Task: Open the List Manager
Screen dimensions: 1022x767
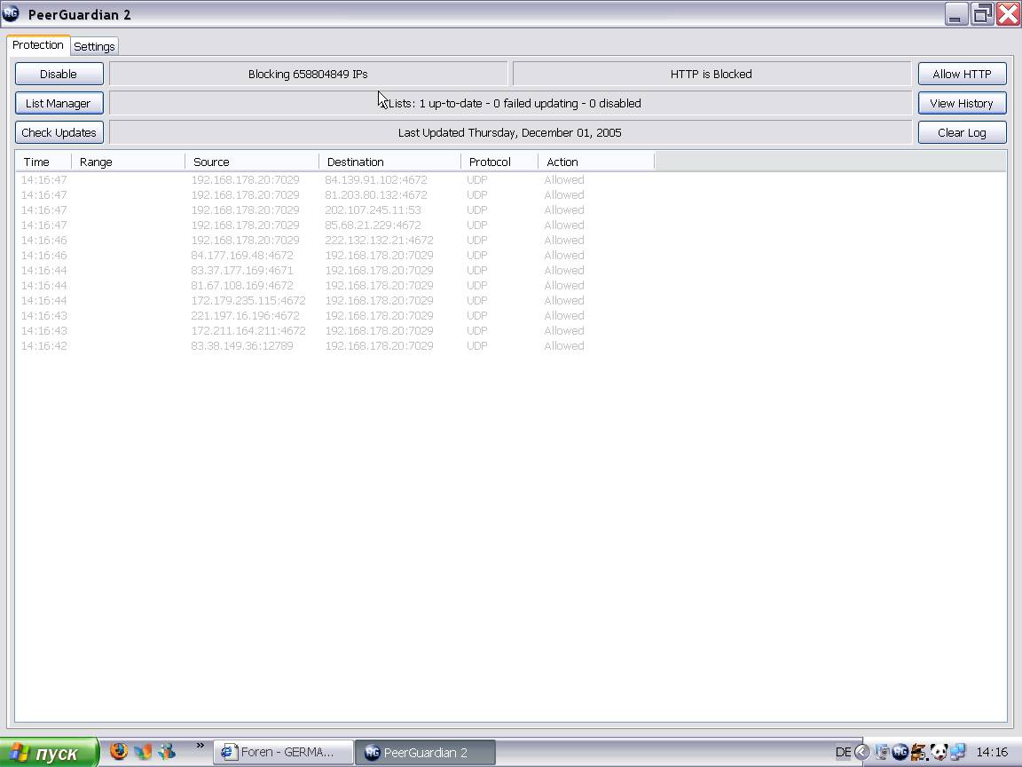Action: 59,103
